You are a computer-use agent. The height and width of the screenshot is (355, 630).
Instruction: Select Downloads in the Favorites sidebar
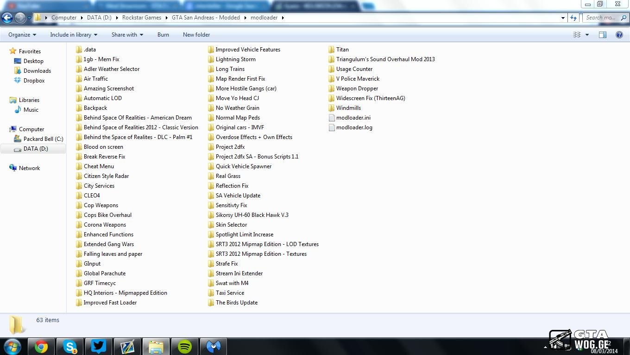[x=37, y=71]
